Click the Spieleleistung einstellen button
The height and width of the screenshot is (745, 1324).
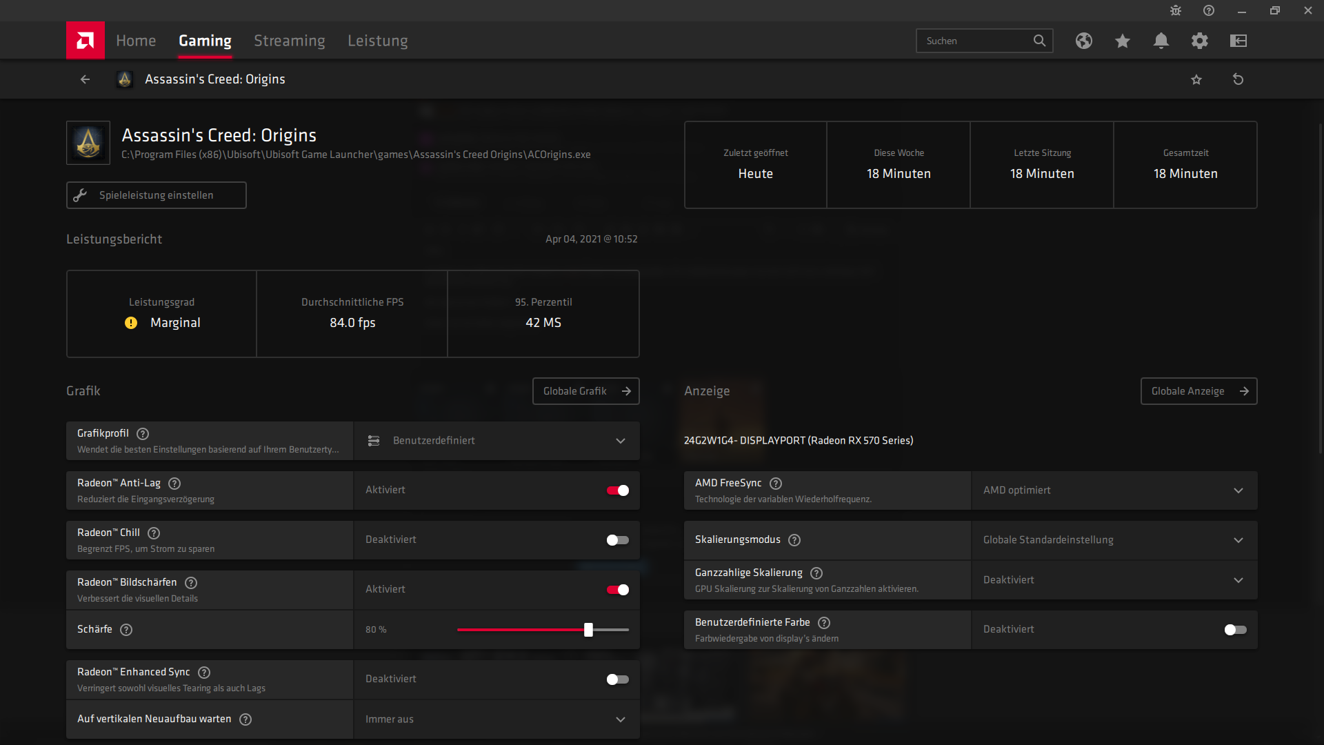157,195
